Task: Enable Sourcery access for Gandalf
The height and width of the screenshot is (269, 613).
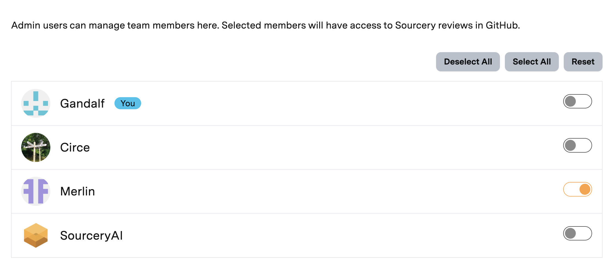Action: (x=577, y=101)
